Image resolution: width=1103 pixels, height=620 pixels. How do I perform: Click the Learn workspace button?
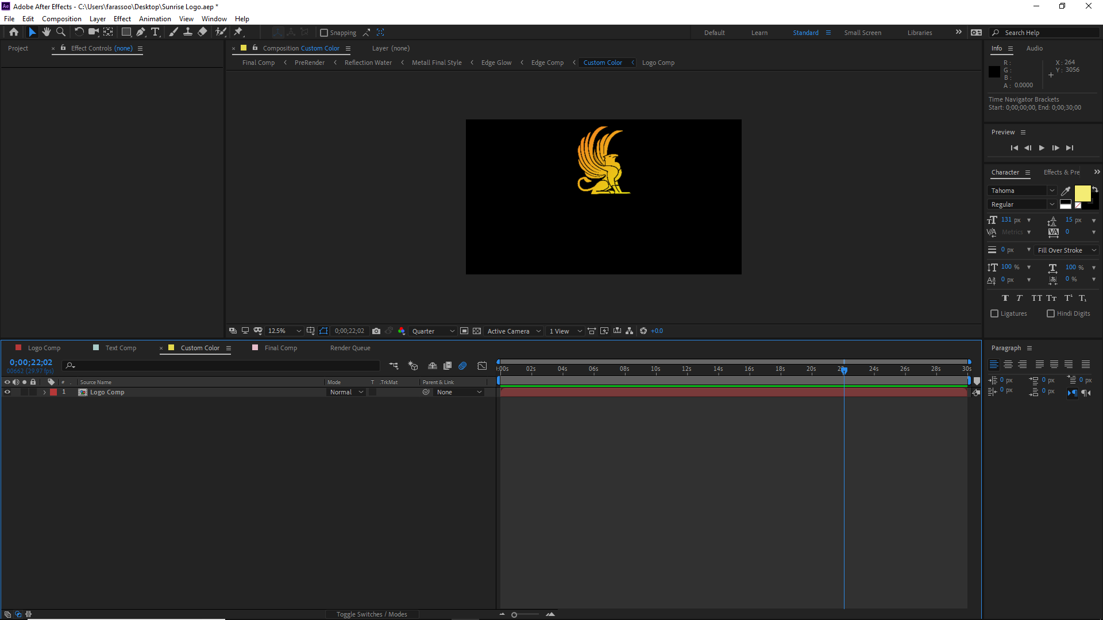[x=759, y=33]
